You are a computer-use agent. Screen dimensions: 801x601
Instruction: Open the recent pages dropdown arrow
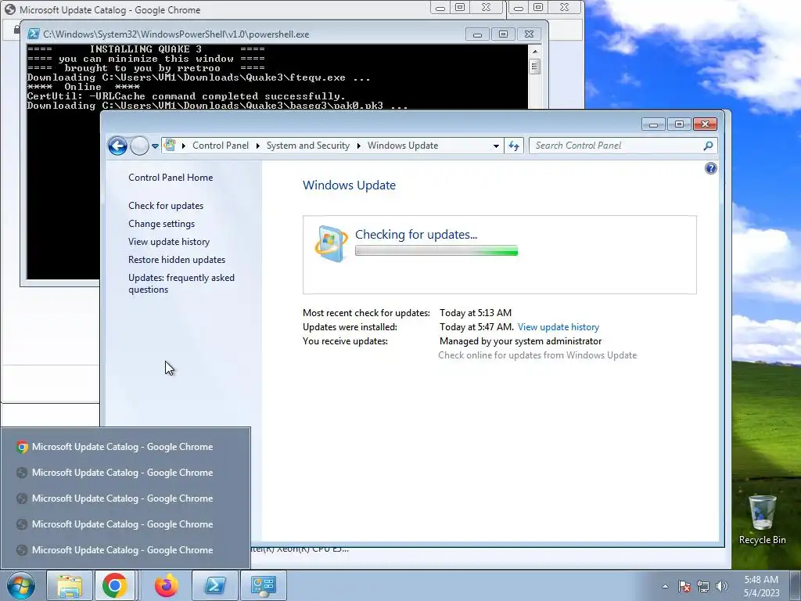point(156,146)
